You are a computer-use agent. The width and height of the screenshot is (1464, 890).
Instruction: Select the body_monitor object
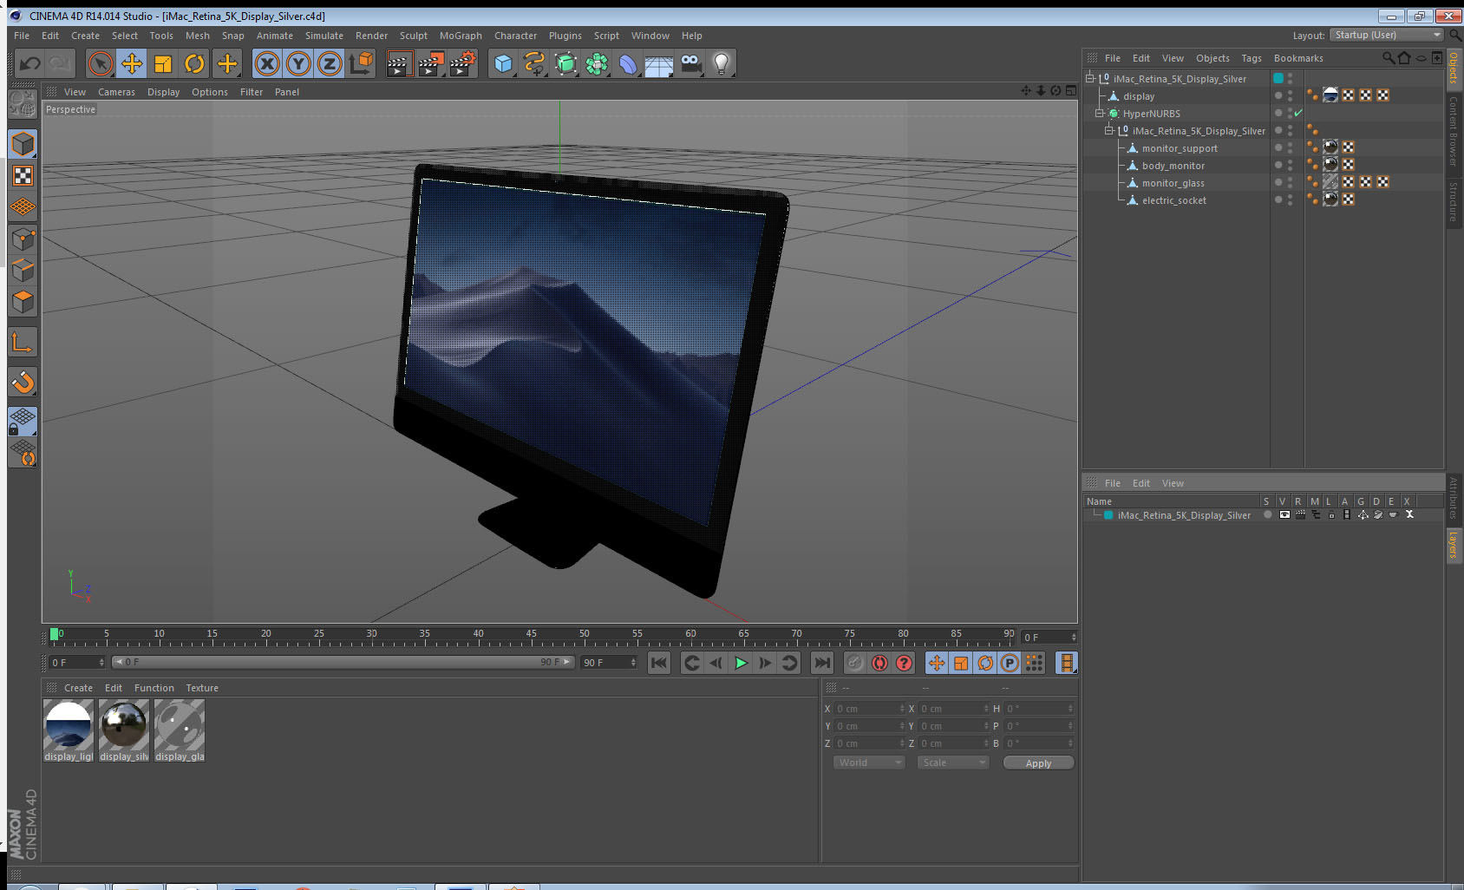point(1173,166)
